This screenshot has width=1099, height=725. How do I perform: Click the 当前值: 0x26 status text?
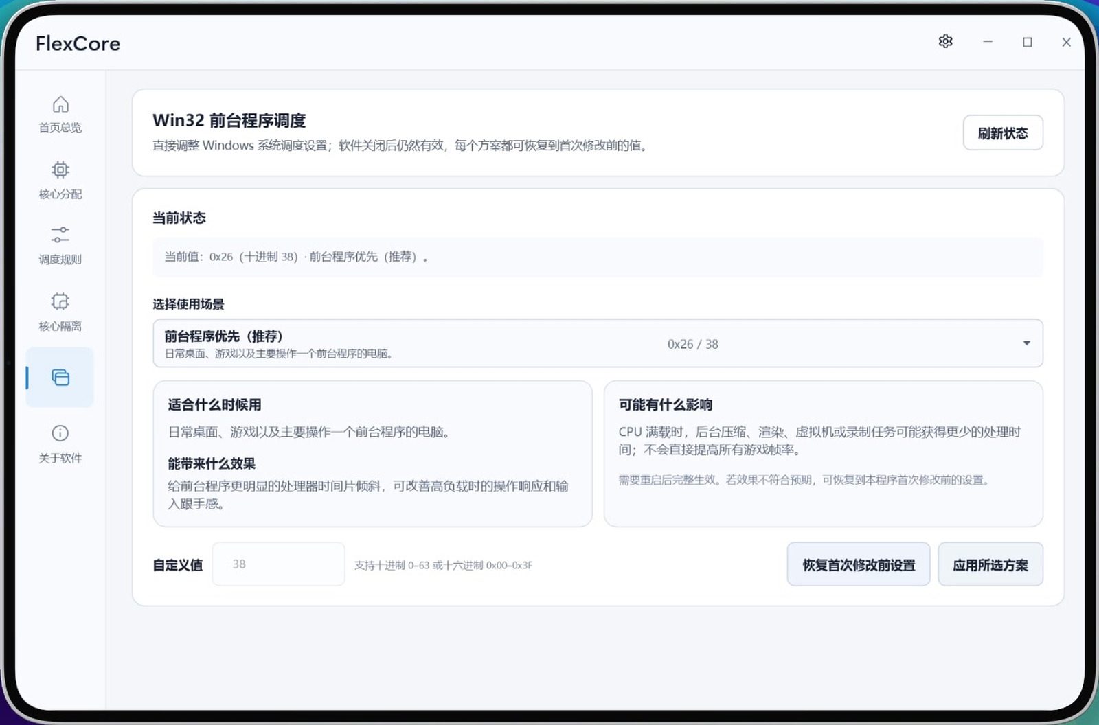[x=296, y=257]
